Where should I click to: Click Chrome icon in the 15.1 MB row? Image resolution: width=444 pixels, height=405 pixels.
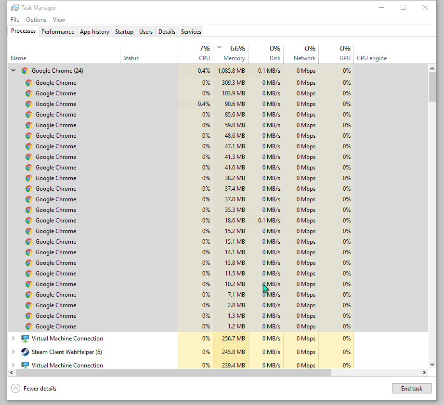point(28,242)
